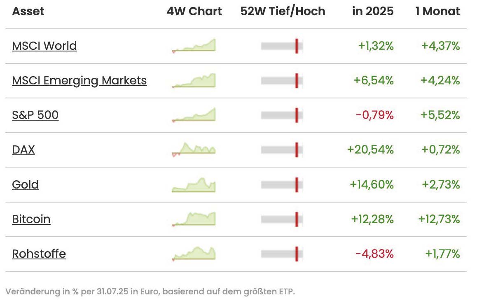
Task: Click the S&P 500 asset link
Action: tap(35, 115)
